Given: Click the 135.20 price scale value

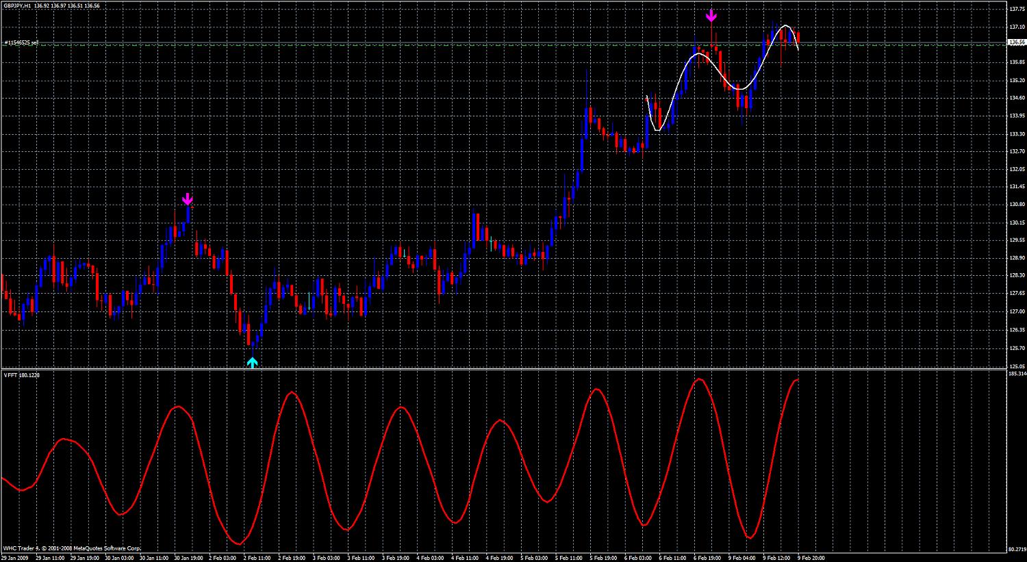Looking at the screenshot, I should pos(1017,81).
